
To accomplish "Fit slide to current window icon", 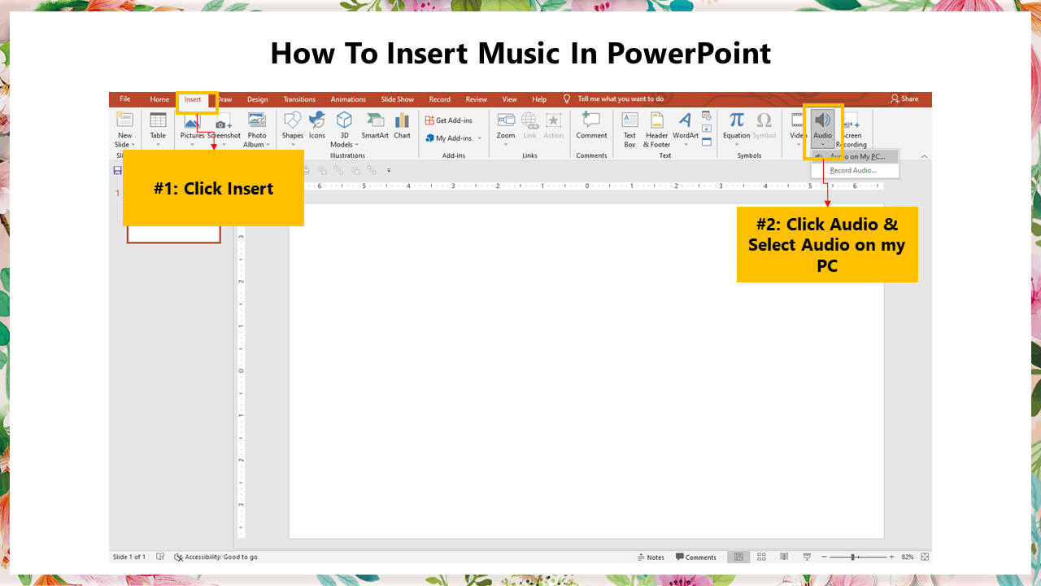I will click(x=925, y=558).
